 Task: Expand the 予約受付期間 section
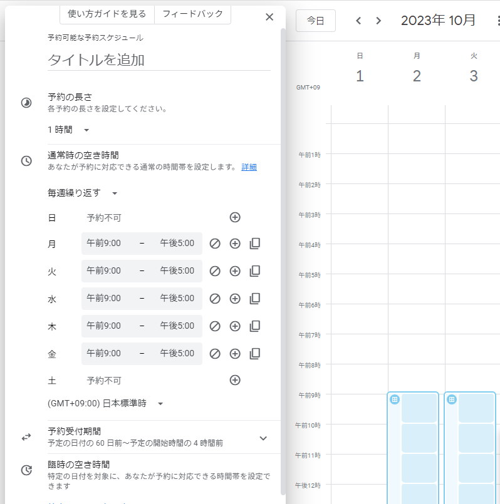pyautogui.click(x=263, y=438)
